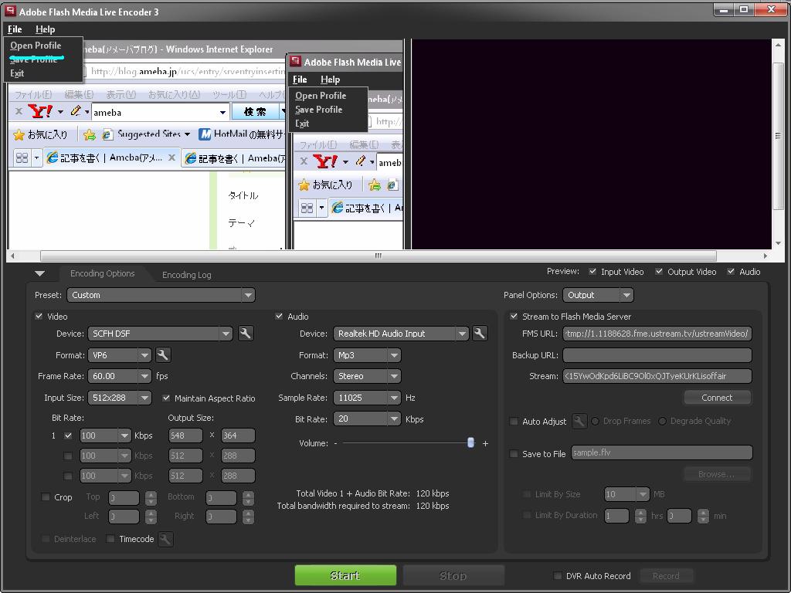
Task: Toggle Input Video preview checkbox
Action: coord(592,271)
